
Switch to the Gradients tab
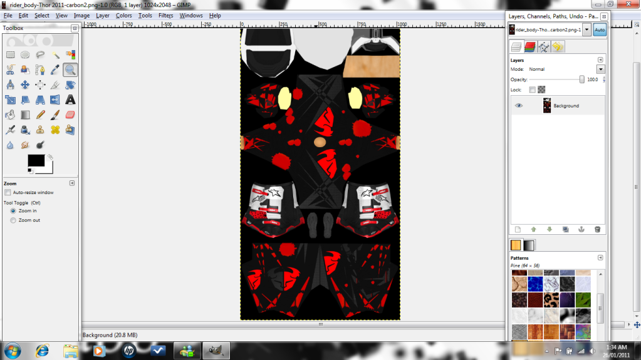point(529,245)
